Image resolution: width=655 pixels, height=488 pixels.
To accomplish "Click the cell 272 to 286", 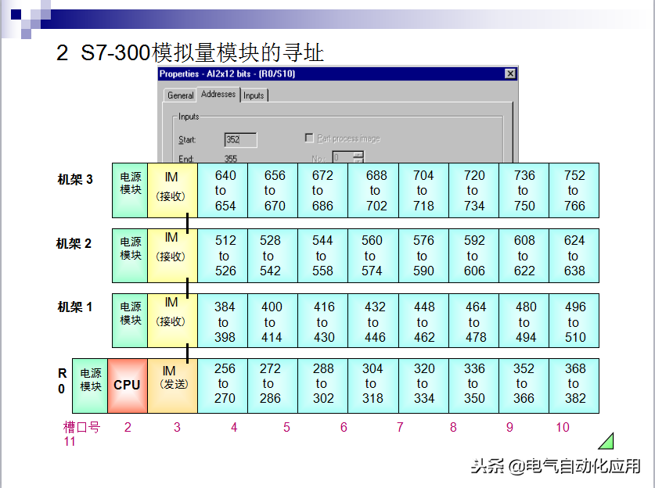I will click(273, 386).
